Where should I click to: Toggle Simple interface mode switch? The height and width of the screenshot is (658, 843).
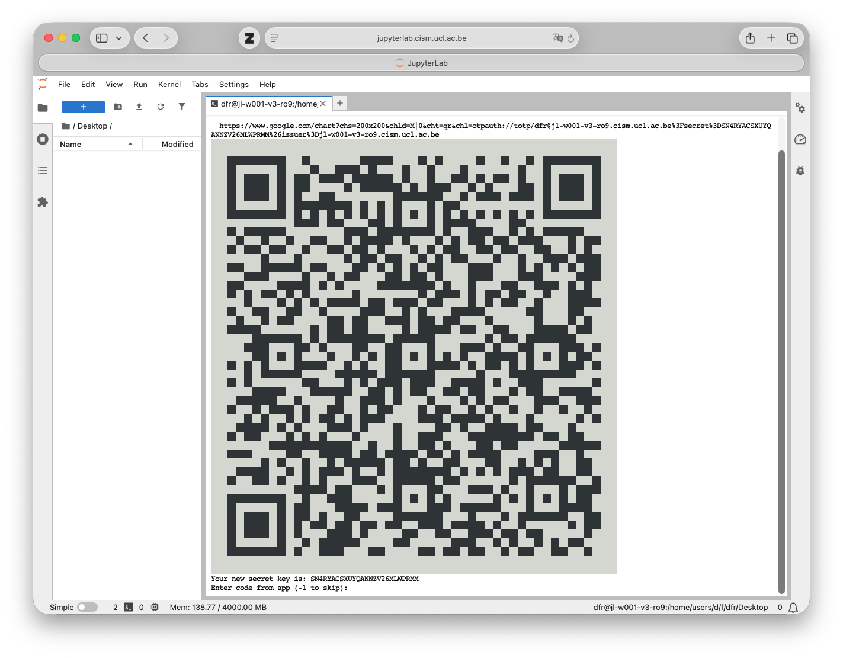coord(87,607)
